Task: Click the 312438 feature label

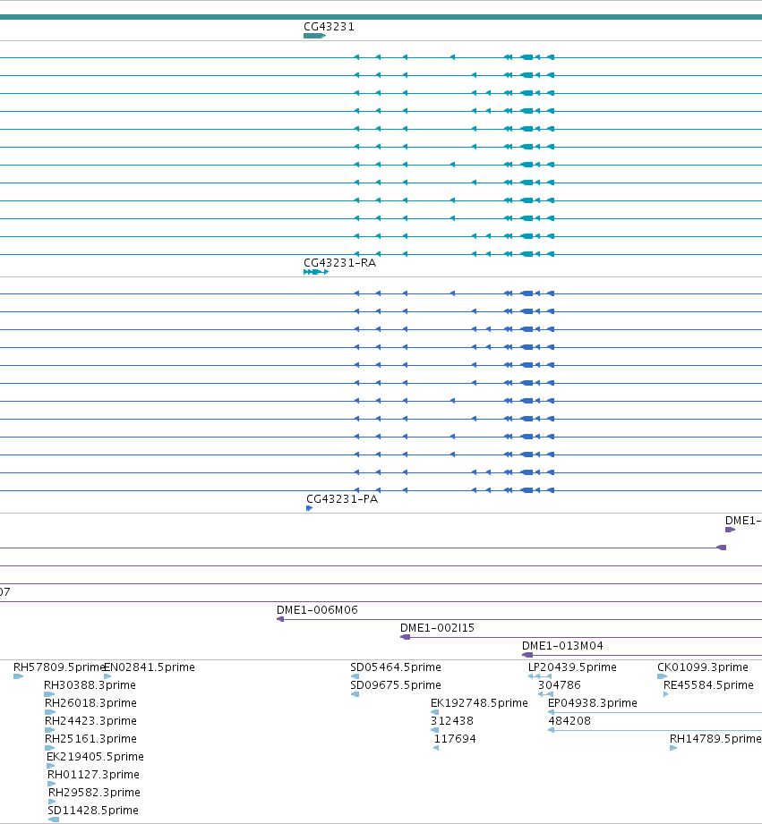Action: [451, 720]
